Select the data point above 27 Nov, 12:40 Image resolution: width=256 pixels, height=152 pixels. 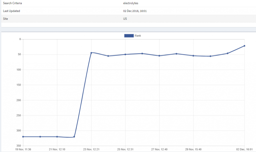pyautogui.click(x=159, y=55)
